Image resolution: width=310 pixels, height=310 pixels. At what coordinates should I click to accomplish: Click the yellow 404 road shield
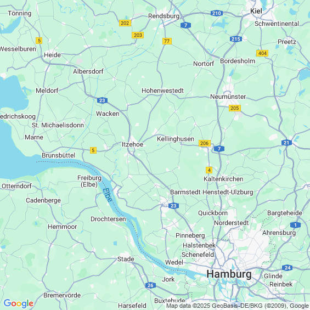click(262, 53)
